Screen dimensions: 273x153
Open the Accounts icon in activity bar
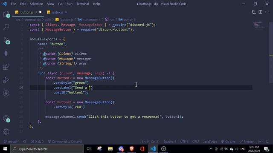[6, 119]
